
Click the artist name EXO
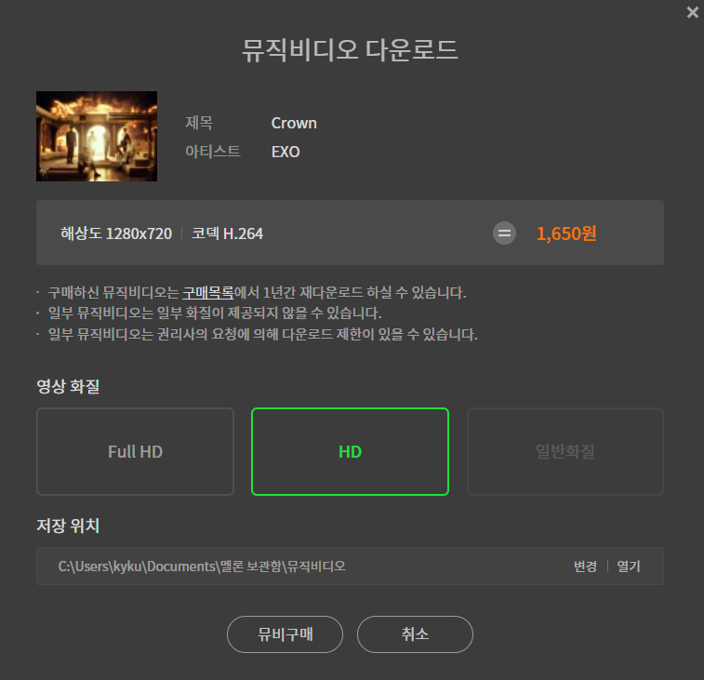[x=286, y=152]
